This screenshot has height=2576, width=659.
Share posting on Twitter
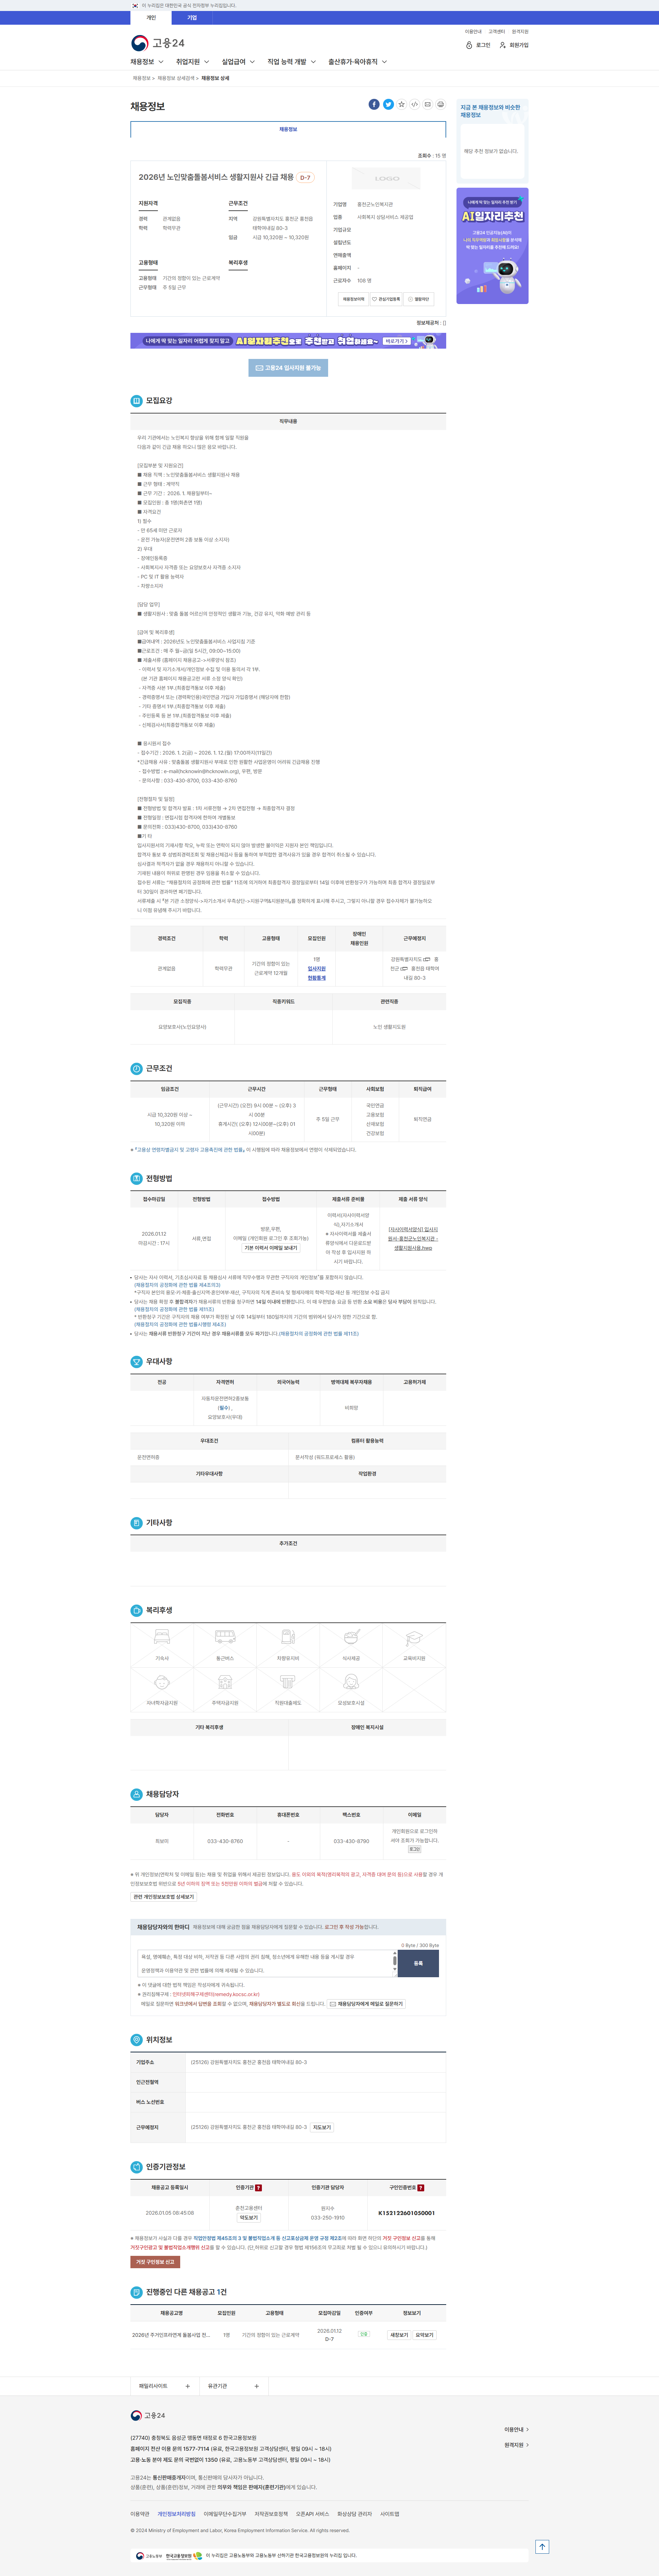pyautogui.click(x=388, y=104)
